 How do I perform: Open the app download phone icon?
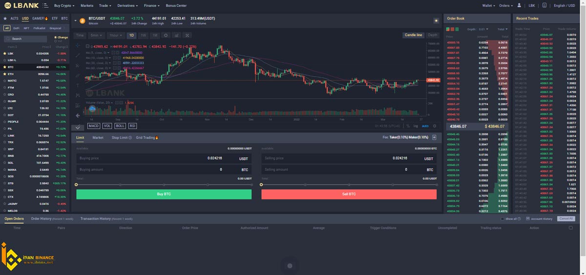[x=545, y=5]
